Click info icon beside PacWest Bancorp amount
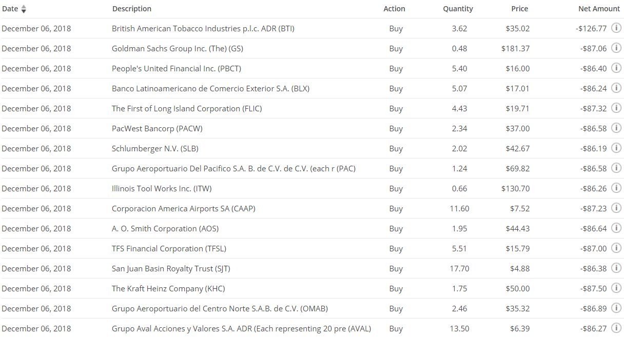The image size is (624, 337). coord(616,128)
